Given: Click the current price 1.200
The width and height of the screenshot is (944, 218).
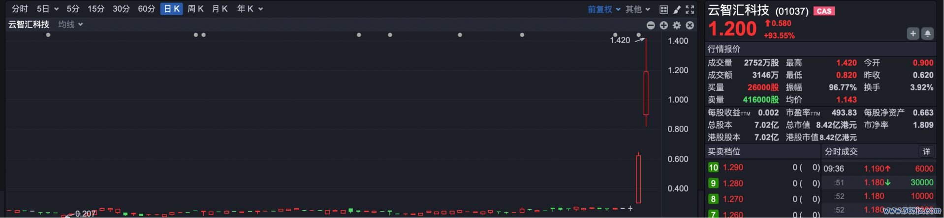Looking at the screenshot, I should coord(732,29).
